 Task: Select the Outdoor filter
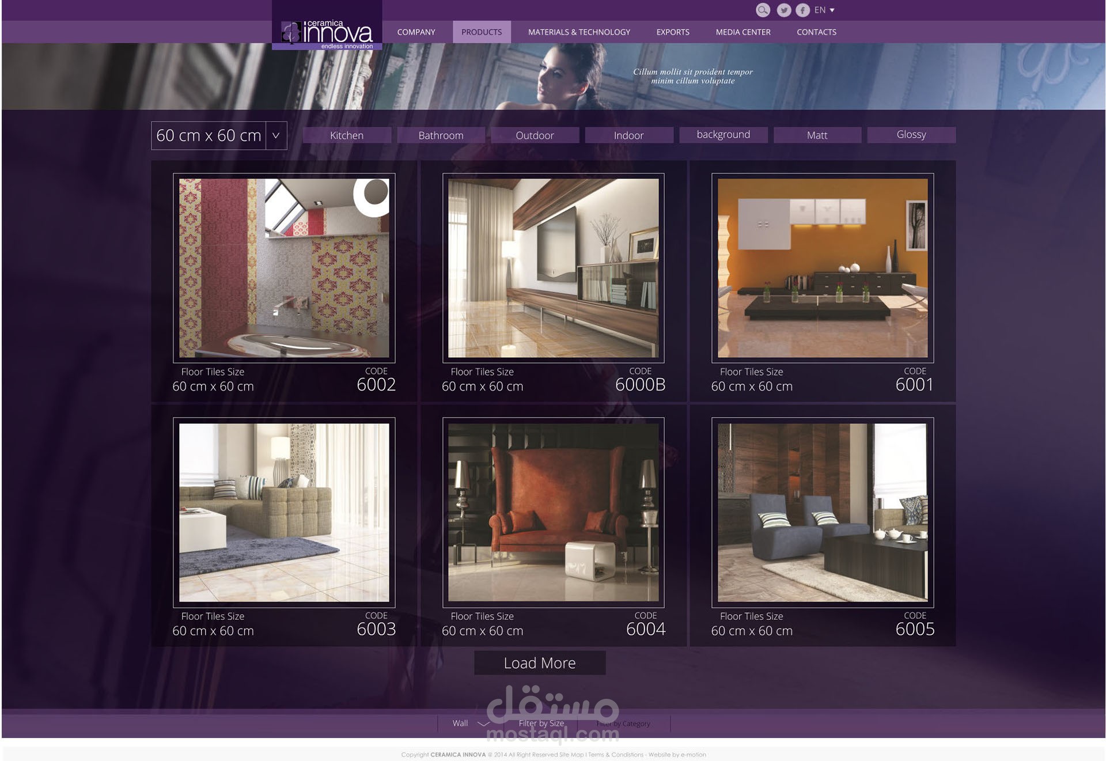[535, 135]
